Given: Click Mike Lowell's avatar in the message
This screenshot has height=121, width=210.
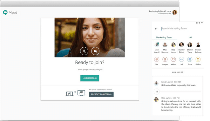Looking at the screenshot, I should tap(156, 84).
